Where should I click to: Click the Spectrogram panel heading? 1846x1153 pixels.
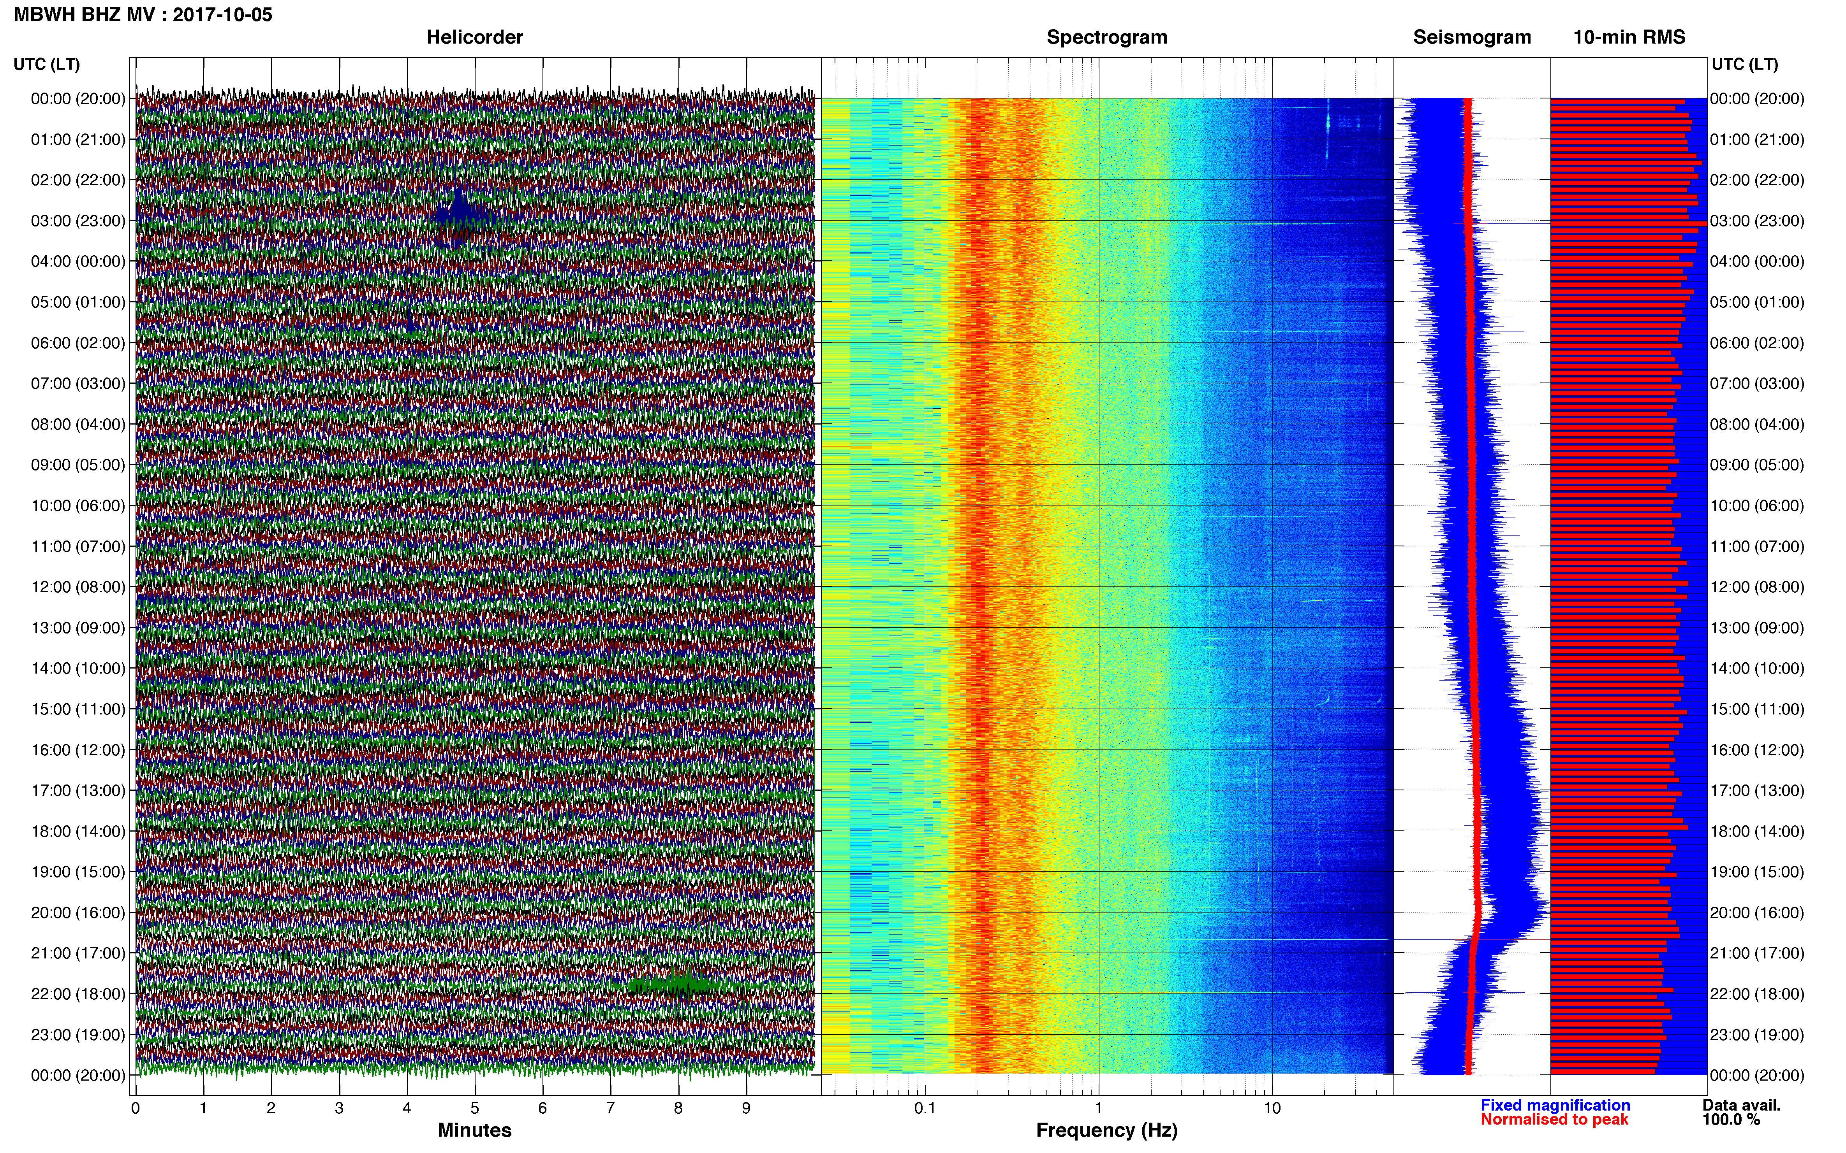click(x=1106, y=37)
